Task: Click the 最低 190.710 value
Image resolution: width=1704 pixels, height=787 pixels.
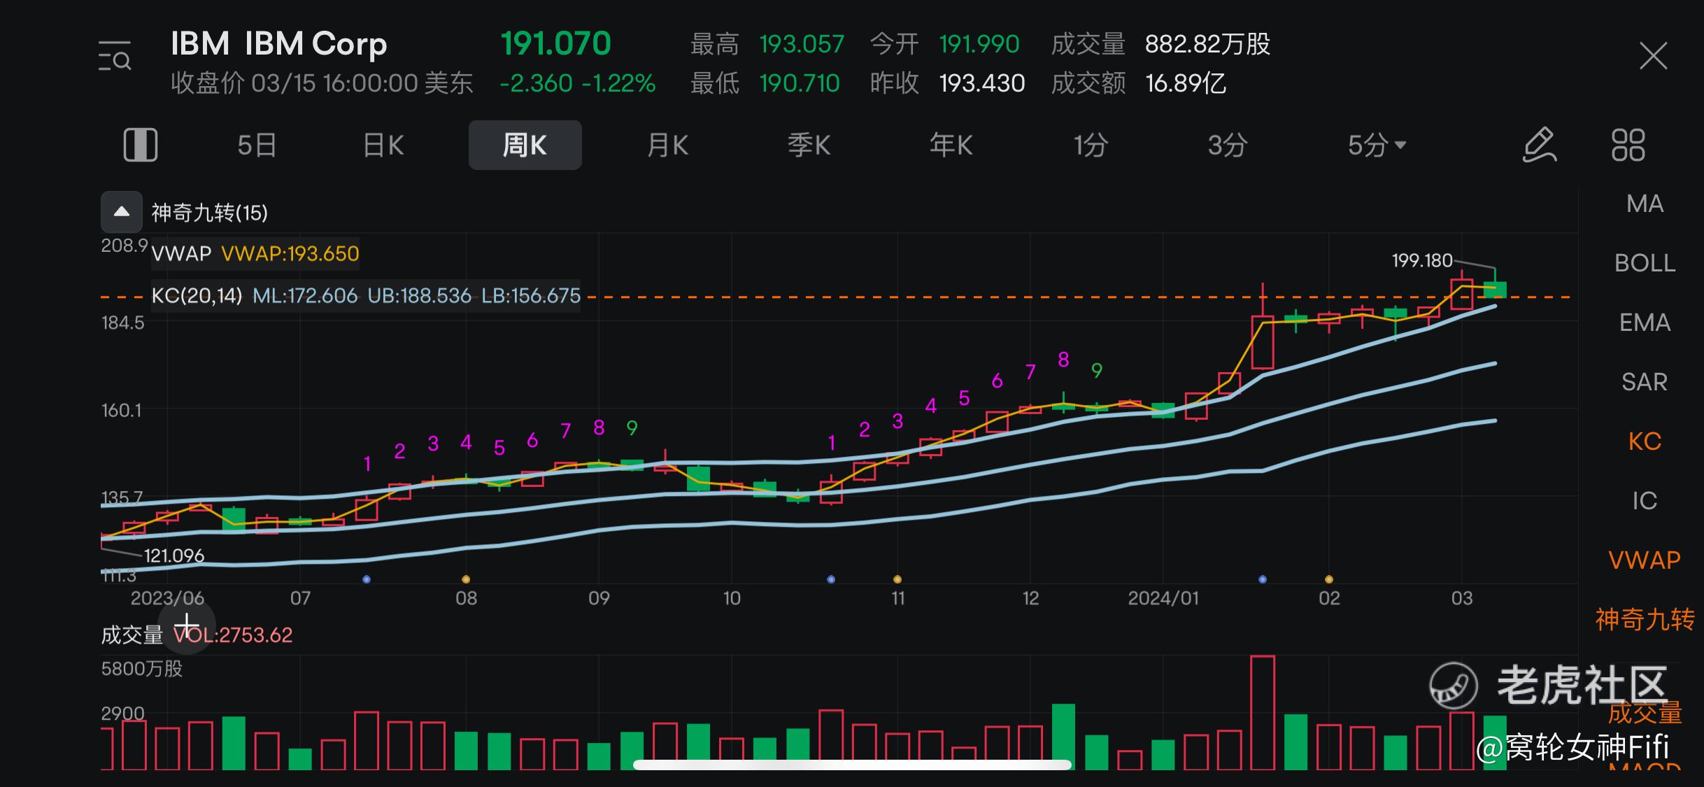Action: 800,83
